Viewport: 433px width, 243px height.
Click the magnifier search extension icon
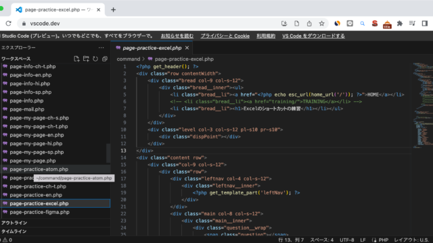[x=363, y=24]
